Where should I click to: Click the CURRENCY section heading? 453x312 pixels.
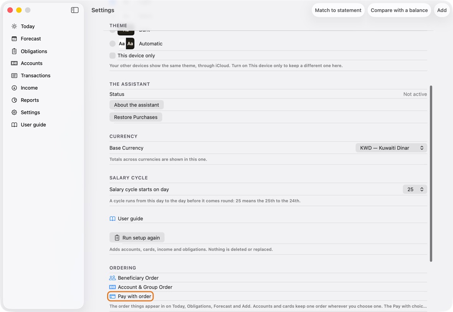pos(123,136)
